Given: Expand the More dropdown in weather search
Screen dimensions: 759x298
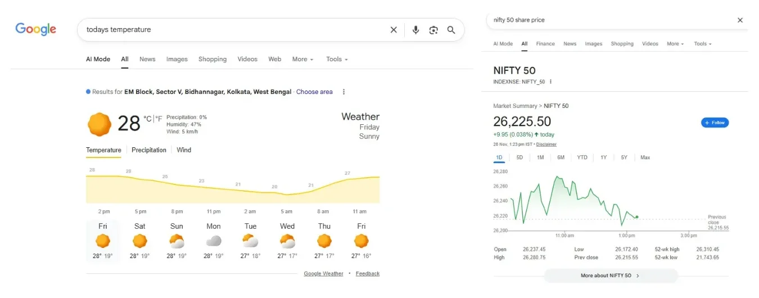Looking at the screenshot, I should (302, 59).
